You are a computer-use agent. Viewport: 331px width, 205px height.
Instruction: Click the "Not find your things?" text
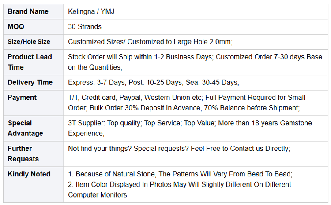click(101, 149)
